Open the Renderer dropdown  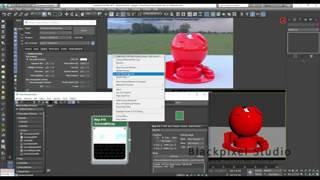click(x=55, y=37)
